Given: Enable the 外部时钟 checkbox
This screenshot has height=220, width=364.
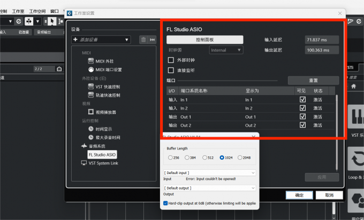Looking at the screenshot, I should tap(171, 60).
